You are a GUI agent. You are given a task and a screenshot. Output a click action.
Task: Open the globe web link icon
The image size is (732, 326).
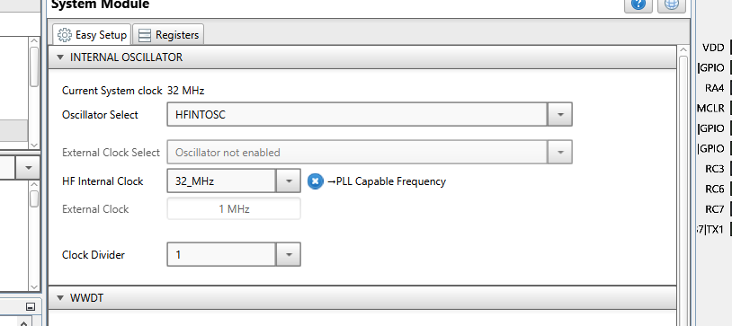[x=672, y=4]
